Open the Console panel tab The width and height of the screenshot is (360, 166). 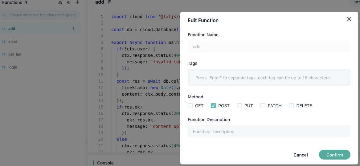click(x=105, y=163)
